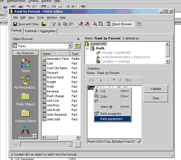This screenshot has width=181, height=160.
Task: Click the Validate button
Action: tap(156, 89)
